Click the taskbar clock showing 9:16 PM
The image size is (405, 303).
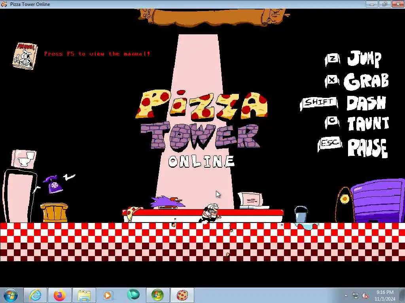click(385, 296)
